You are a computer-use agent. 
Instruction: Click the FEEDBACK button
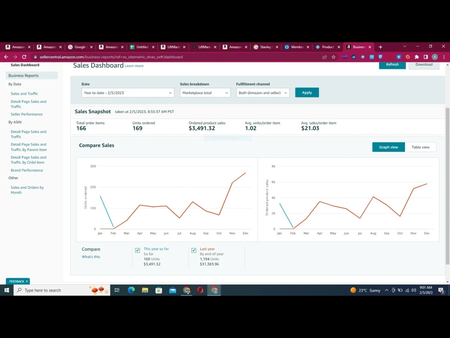tap(16, 281)
